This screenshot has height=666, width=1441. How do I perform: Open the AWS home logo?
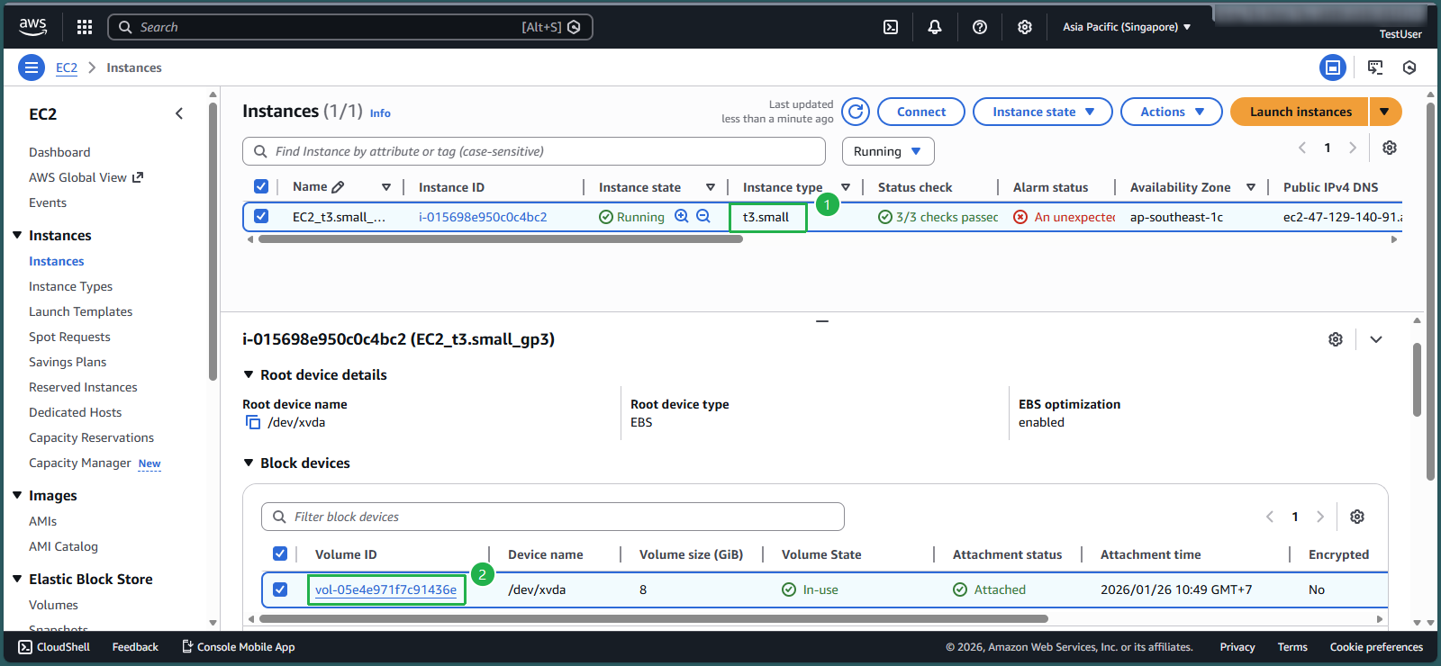click(x=33, y=27)
